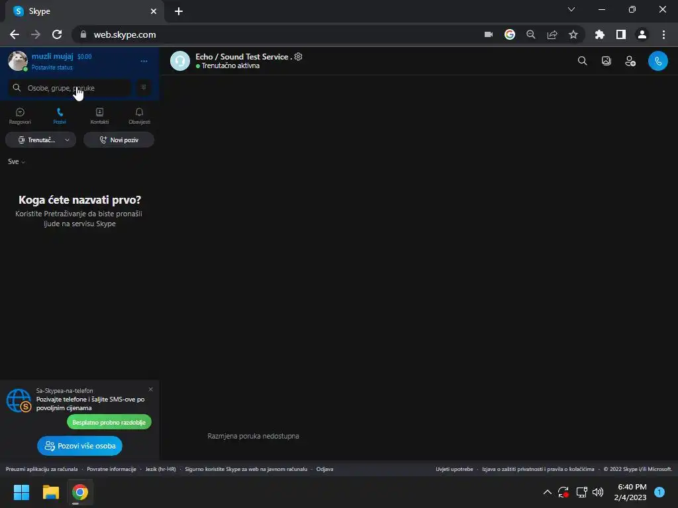Expand the Sve filter dropdown
The width and height of the screenshot is (678, 508).
pos(17,161)
